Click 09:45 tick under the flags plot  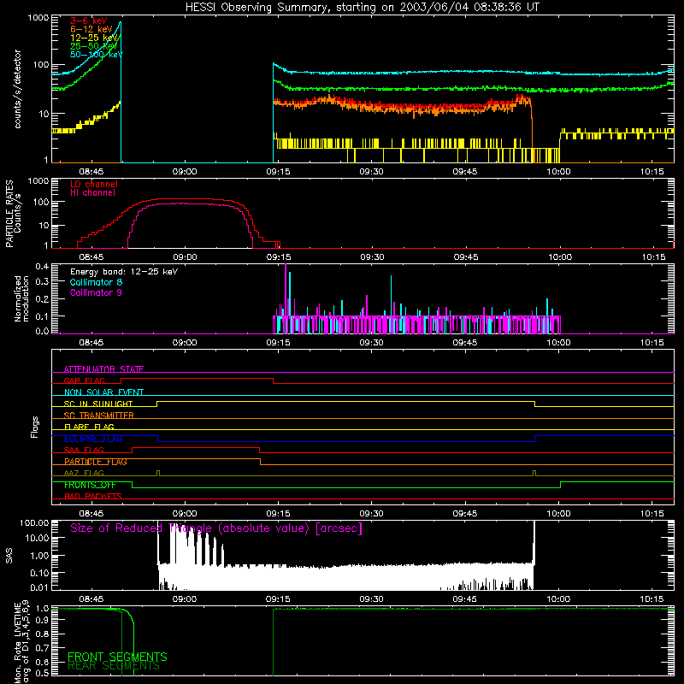465,514
